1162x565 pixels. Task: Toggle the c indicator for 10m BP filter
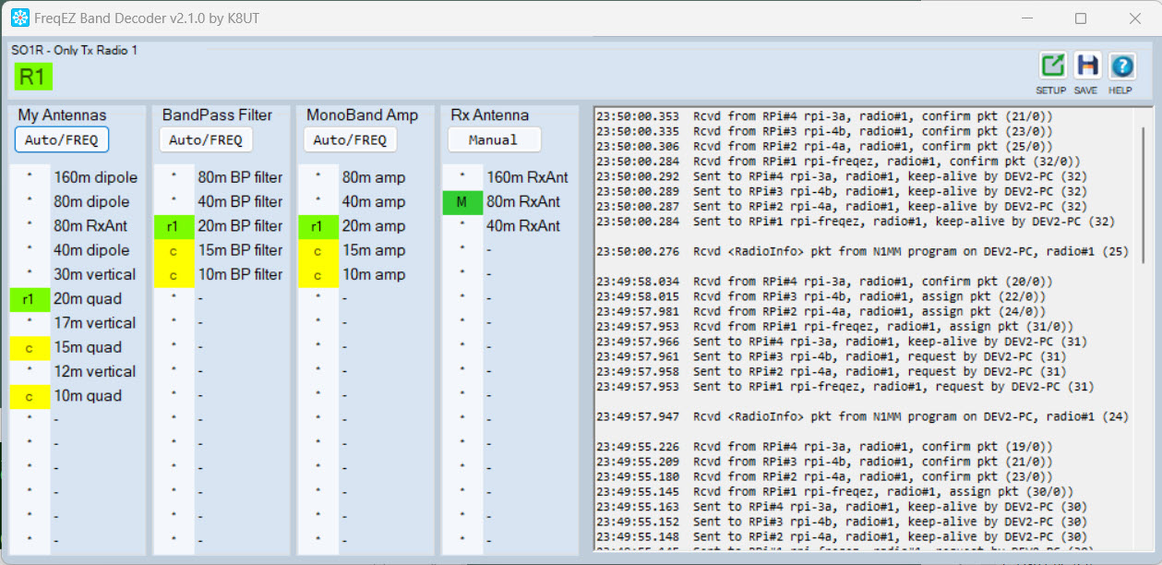coord(174,274)
